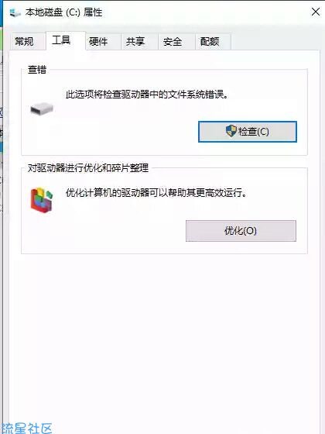Close the 本地磁盘 (C:) 属性 dialog
The image size is (325, 434).
point(316,12)
